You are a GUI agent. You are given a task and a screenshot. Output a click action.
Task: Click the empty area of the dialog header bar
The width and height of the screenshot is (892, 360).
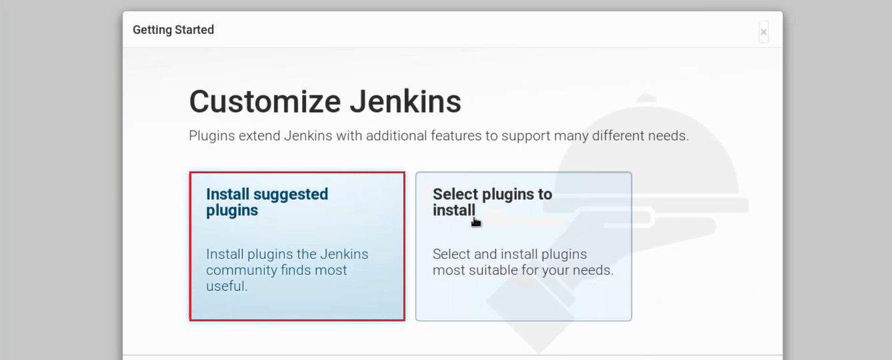click(x=467, y=30)
